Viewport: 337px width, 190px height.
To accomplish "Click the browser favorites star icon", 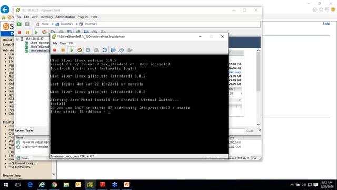I will [x=321, y=9].
